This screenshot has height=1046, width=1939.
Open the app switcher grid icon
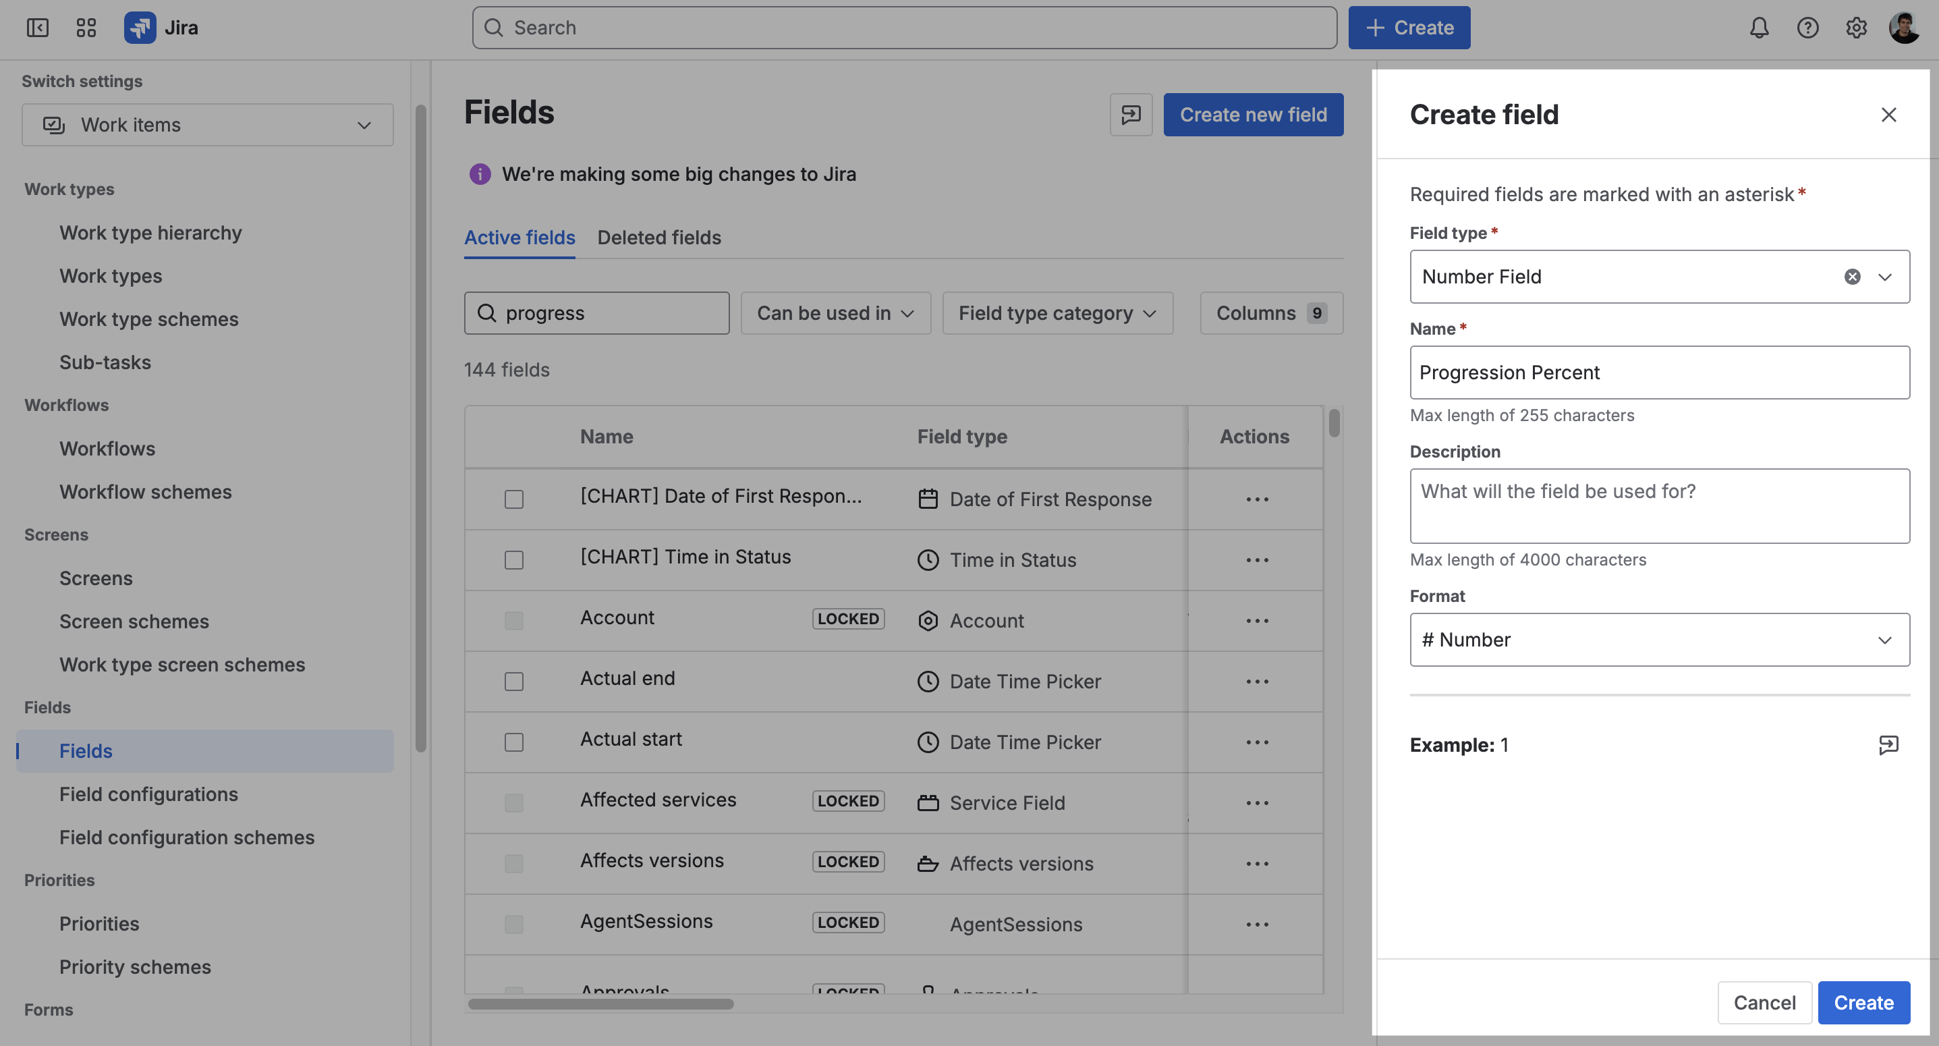click(x=86, y=28)
